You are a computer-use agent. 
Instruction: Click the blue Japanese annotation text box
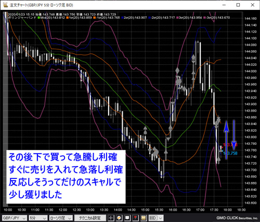click(x=66, y=177)
